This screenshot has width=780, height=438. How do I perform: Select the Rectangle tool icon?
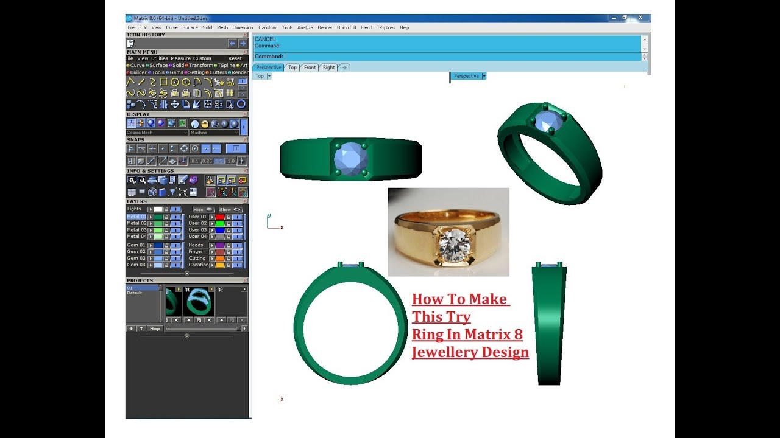[164, 82]
